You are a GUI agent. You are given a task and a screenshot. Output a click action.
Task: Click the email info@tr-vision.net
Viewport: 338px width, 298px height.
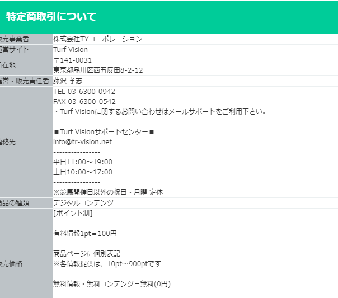(82, 142)
